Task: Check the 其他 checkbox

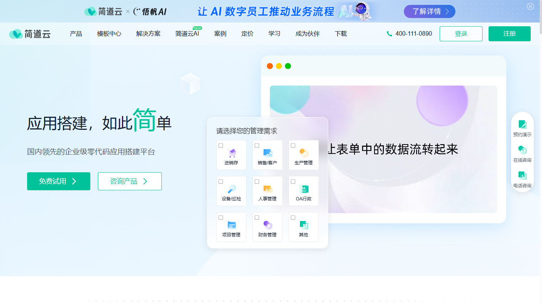Action: pos(293,217)
